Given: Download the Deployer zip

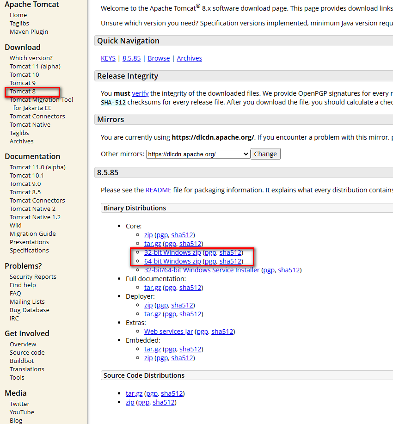Looking at the screenshot, I should point(148,305).
